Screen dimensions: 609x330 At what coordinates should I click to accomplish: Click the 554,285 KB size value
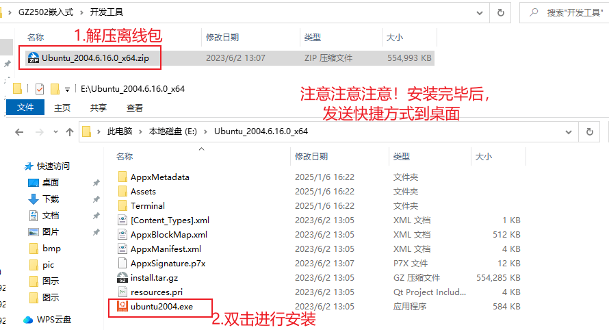[x=498, y=278]
